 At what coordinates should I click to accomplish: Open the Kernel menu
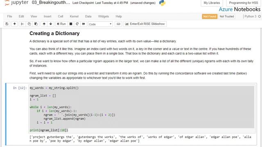click(x=74, y=16)
